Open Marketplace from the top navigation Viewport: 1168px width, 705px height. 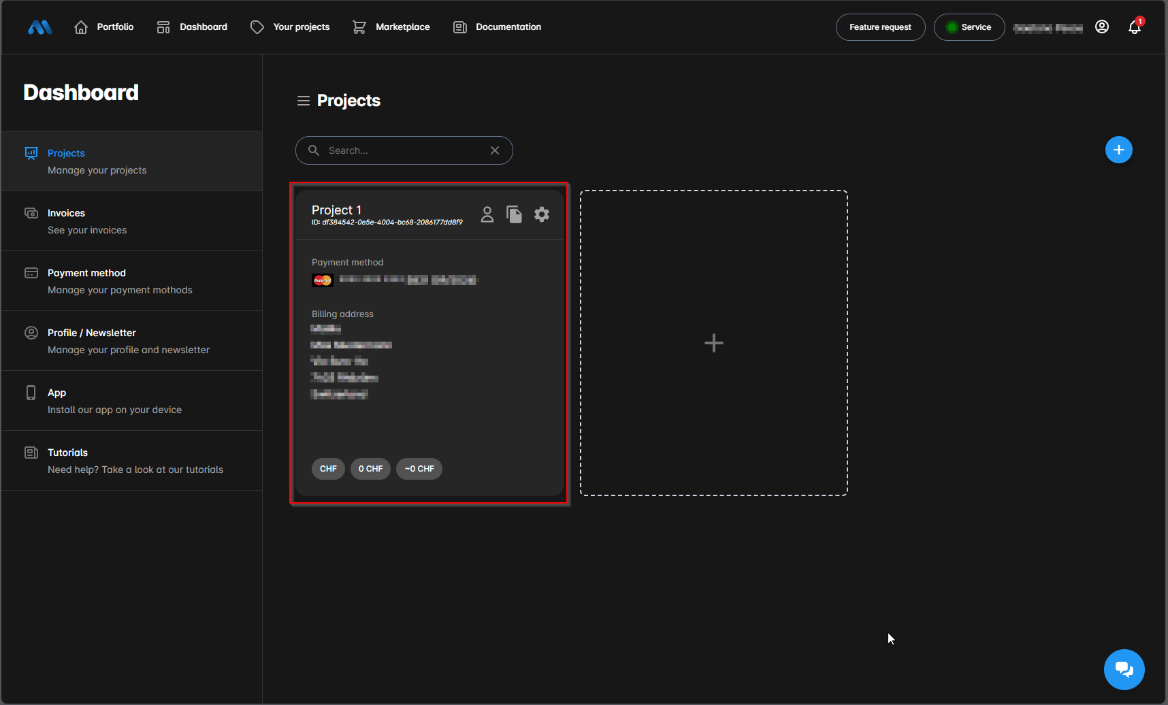point(391,27)
